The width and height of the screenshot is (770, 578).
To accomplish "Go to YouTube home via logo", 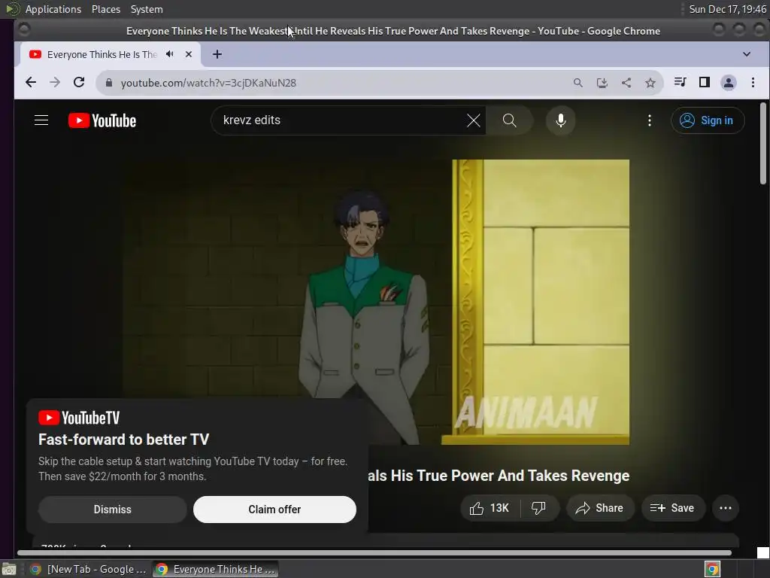I will tap(102, 120).
